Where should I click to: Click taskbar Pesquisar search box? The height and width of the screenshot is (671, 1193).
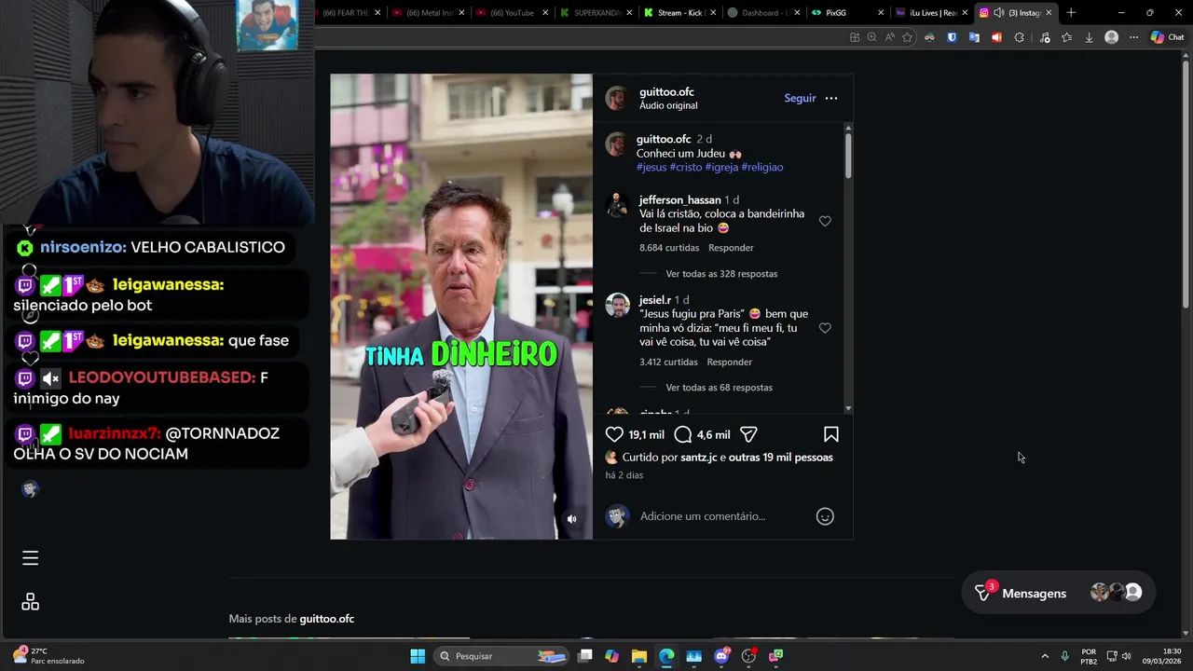[x=501, y=656]
